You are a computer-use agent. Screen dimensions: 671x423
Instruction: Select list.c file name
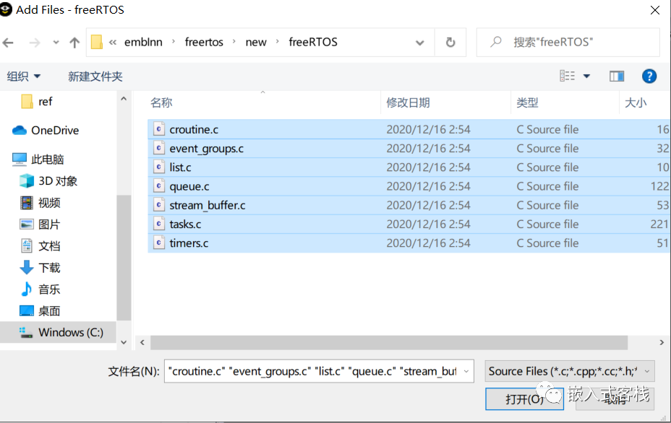(180, 167)
